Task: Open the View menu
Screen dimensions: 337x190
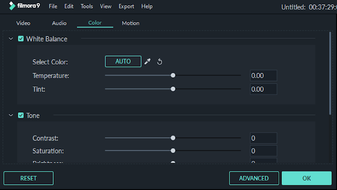Action: tap(105, 6)
